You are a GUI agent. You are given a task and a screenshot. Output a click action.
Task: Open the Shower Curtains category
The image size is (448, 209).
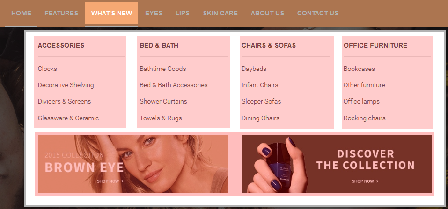click(163, 101)
